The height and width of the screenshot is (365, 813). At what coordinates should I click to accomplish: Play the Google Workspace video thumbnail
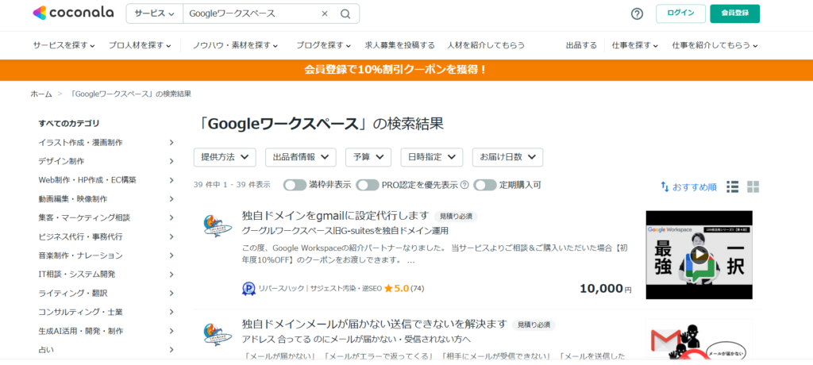(699, 255)
